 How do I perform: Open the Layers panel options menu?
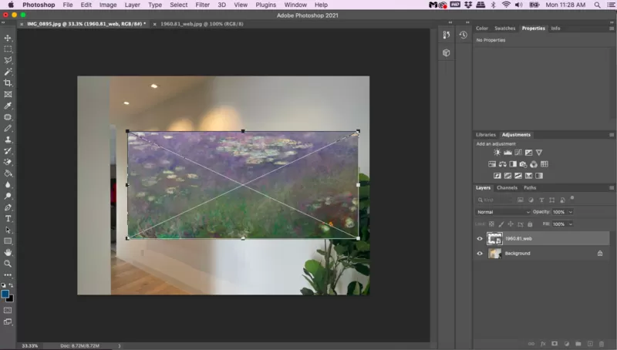(612, 188)
